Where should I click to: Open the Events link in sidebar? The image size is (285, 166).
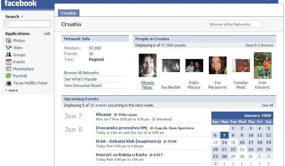click(19, 62)
